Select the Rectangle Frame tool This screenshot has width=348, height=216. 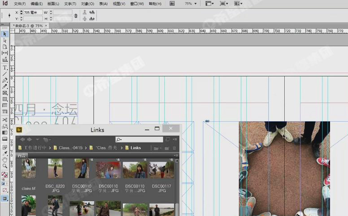tap(5, 93)
